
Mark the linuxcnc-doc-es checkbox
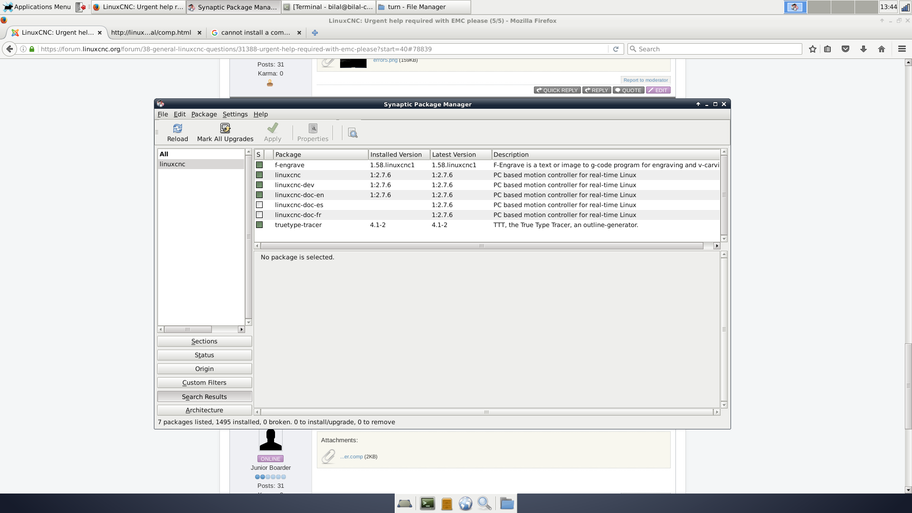tap(259, 205)
